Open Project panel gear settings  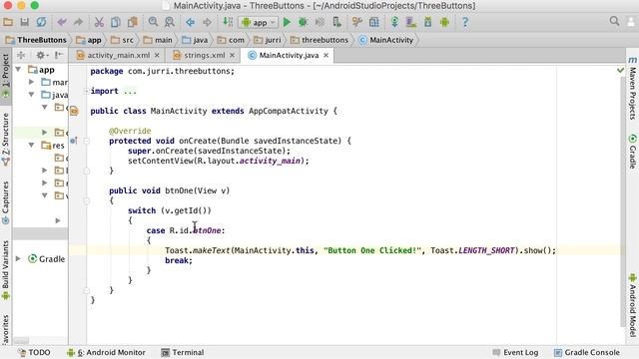point(42,55)
